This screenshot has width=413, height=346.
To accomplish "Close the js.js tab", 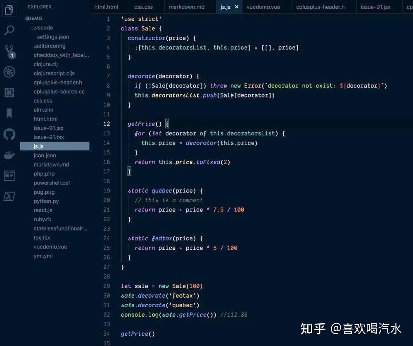I will [236, 7].
